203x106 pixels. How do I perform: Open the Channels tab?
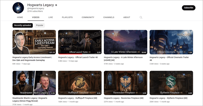click(109, 17)
